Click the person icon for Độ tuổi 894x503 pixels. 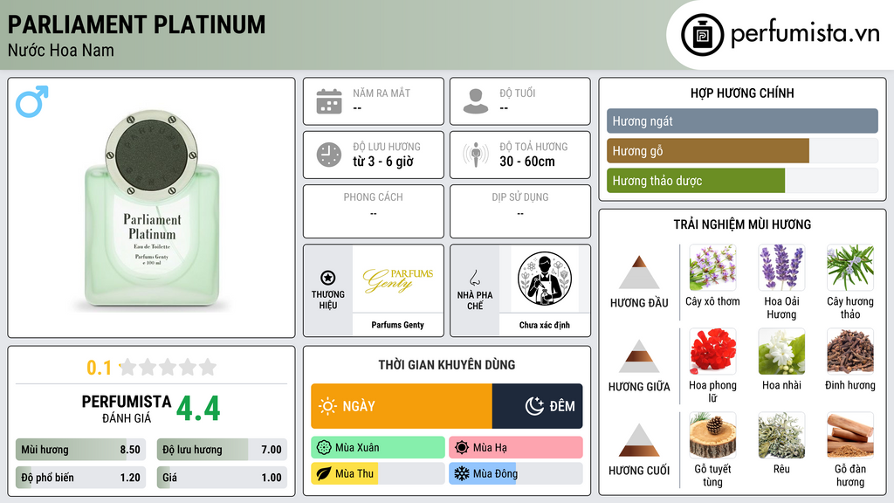pyautogui.click(x=476, y=101)
